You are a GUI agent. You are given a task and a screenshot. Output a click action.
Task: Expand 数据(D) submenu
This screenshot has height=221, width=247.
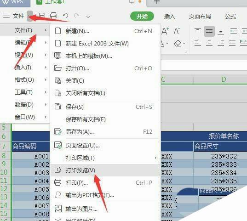coord(25,104)
